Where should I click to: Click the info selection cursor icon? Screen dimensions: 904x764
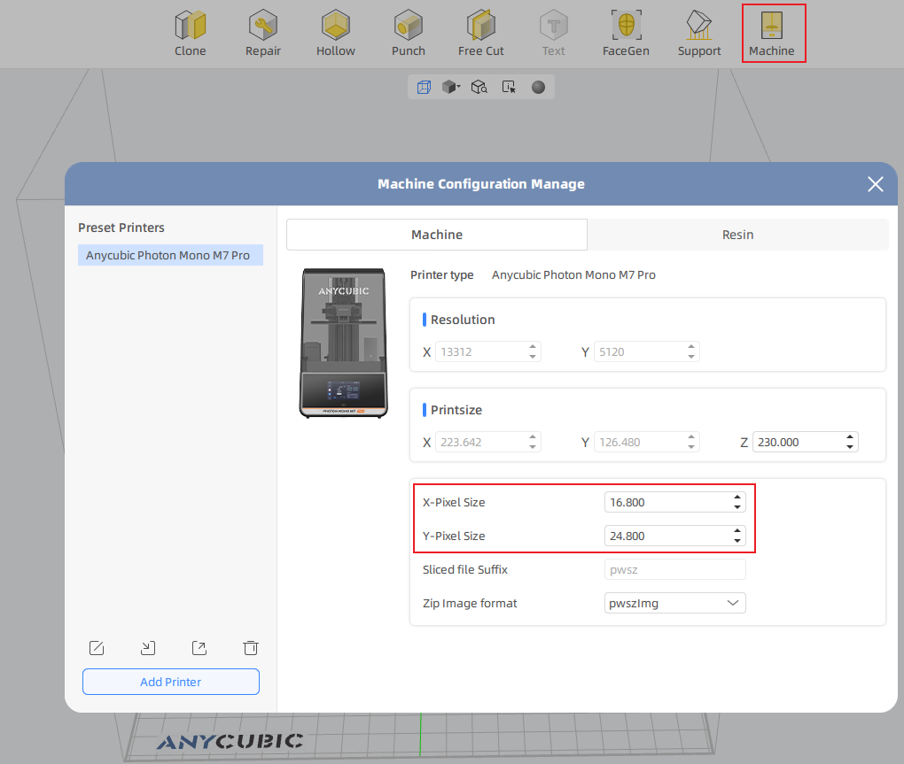509,87
